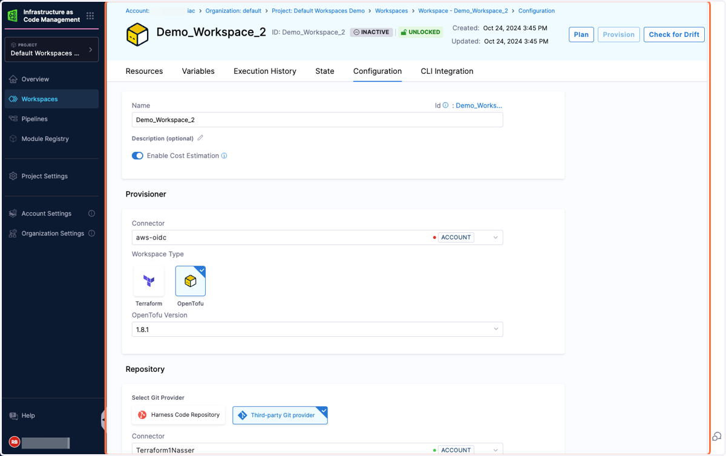Screen dimensions: 726x456
Task: Click the Plan button
Action: 581,34
